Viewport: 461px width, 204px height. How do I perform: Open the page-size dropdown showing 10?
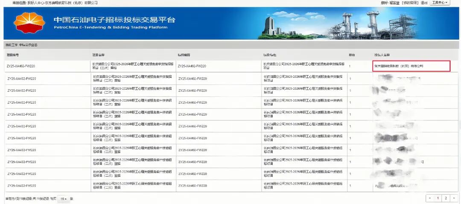pos(63,199)
